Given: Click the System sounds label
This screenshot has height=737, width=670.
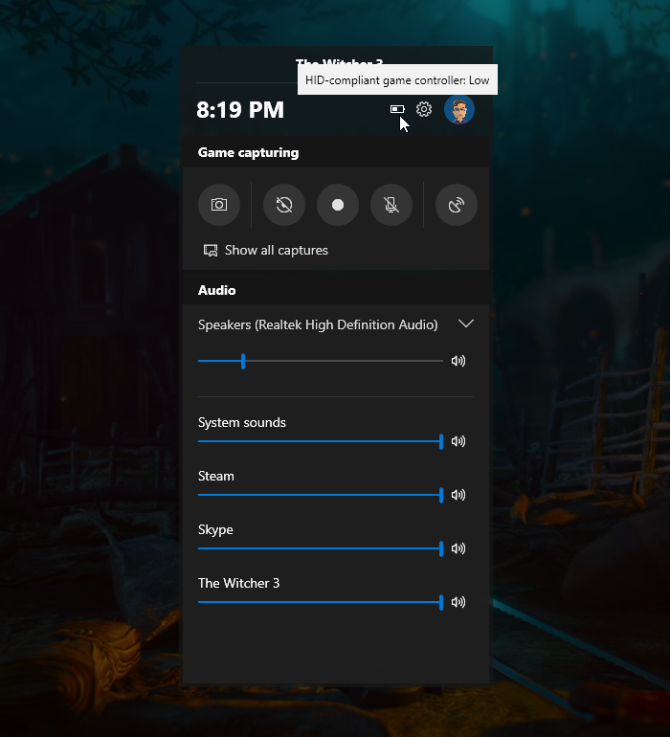Looking at the screenshot, I should (241, 422).
